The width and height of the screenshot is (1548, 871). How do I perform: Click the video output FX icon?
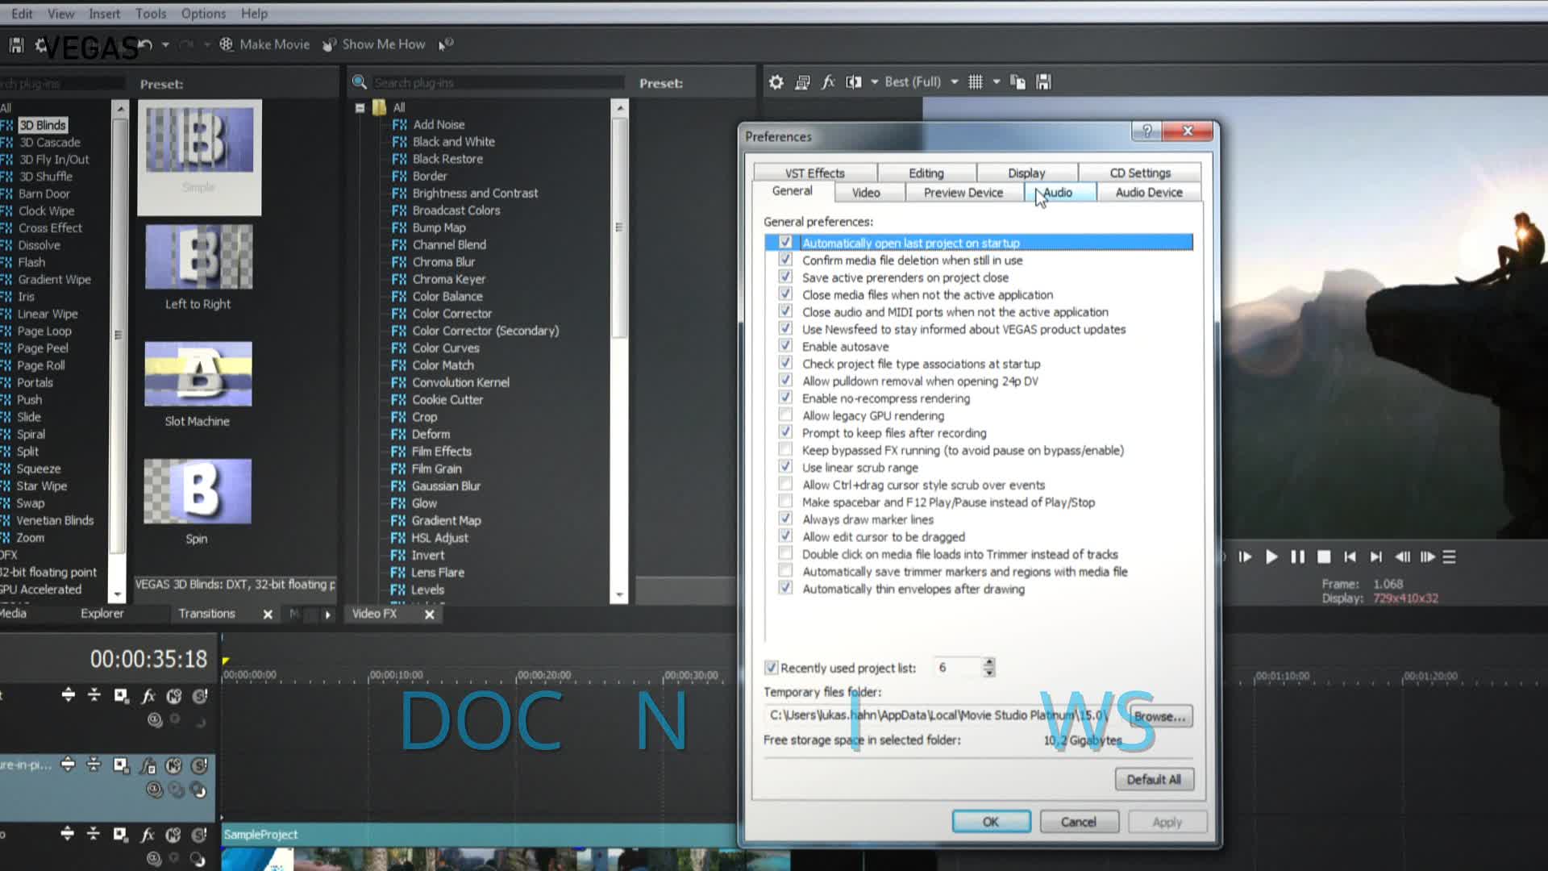click(x=828, y=82)
